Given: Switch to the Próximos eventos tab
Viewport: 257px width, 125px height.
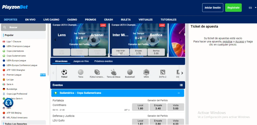Looking at the screenshot, I should tap(103, 61).
